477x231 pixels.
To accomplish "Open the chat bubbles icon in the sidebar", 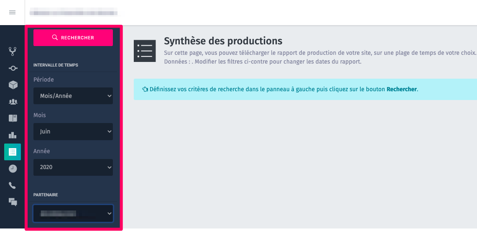I will pyautogui.click(x=13, y=202).
